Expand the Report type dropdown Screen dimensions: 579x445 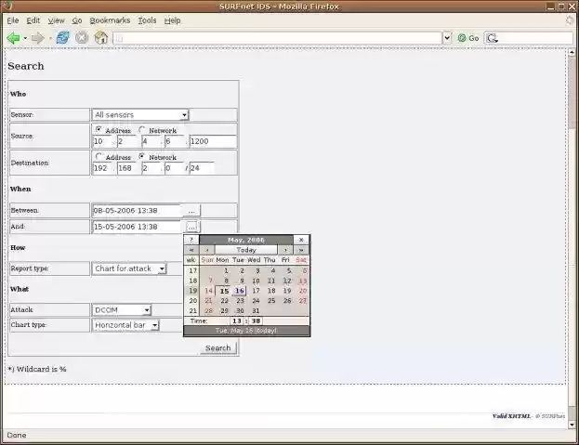129,268
